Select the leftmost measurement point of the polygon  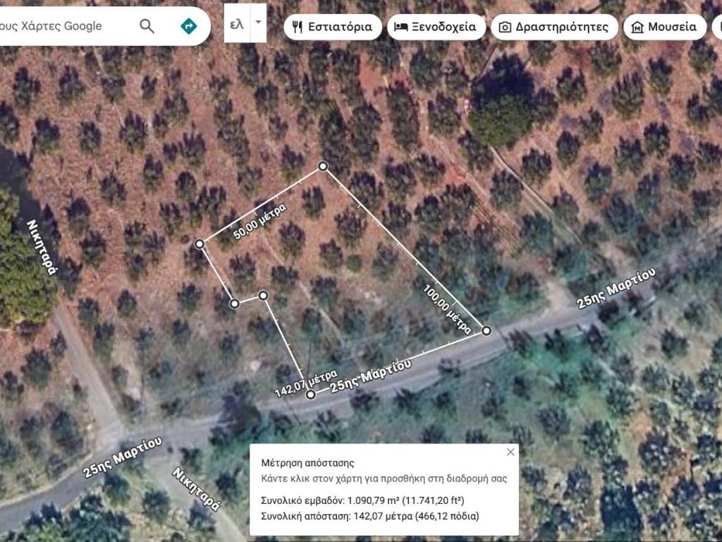200,243
